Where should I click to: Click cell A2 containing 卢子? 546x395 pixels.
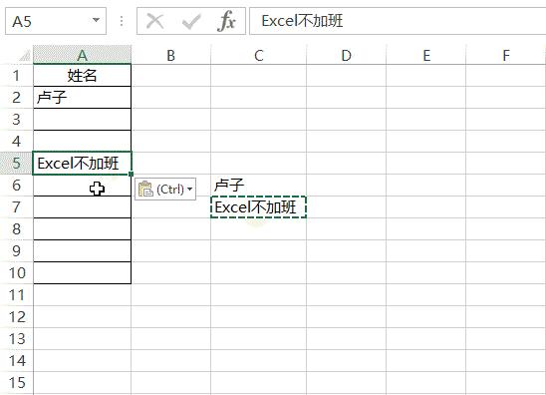tap(82, 98)
